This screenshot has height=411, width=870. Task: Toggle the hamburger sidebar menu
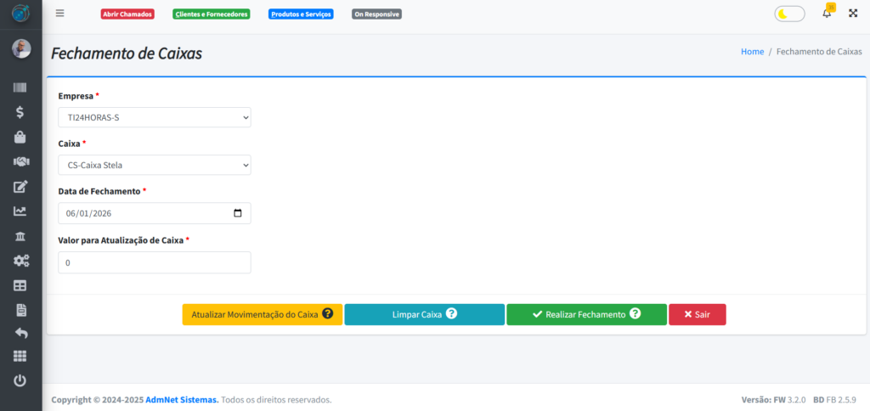[x=59, y=14]
